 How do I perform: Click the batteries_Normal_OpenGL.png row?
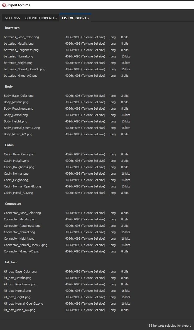24,69
